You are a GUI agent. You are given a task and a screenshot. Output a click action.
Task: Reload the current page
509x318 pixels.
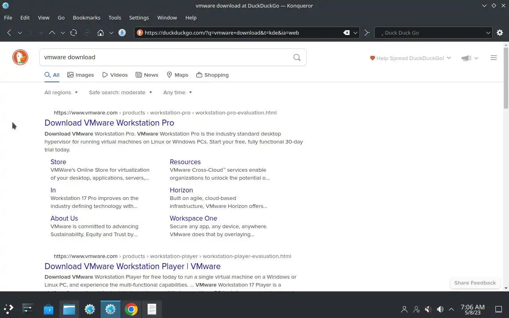click(74, 33)
